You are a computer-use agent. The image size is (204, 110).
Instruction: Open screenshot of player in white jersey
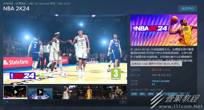point(65,92)
